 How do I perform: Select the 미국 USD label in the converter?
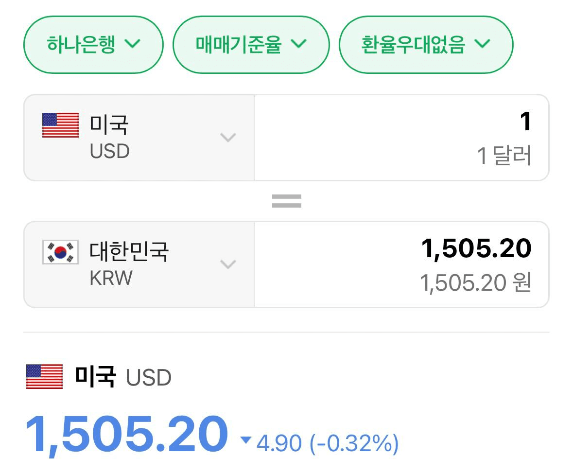click(110, 137)
